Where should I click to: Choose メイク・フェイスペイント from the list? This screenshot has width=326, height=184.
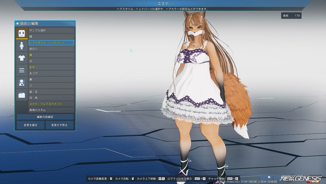point(51,104)
